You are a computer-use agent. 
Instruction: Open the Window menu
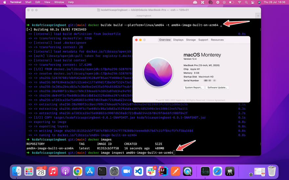[x=59, y=2]
